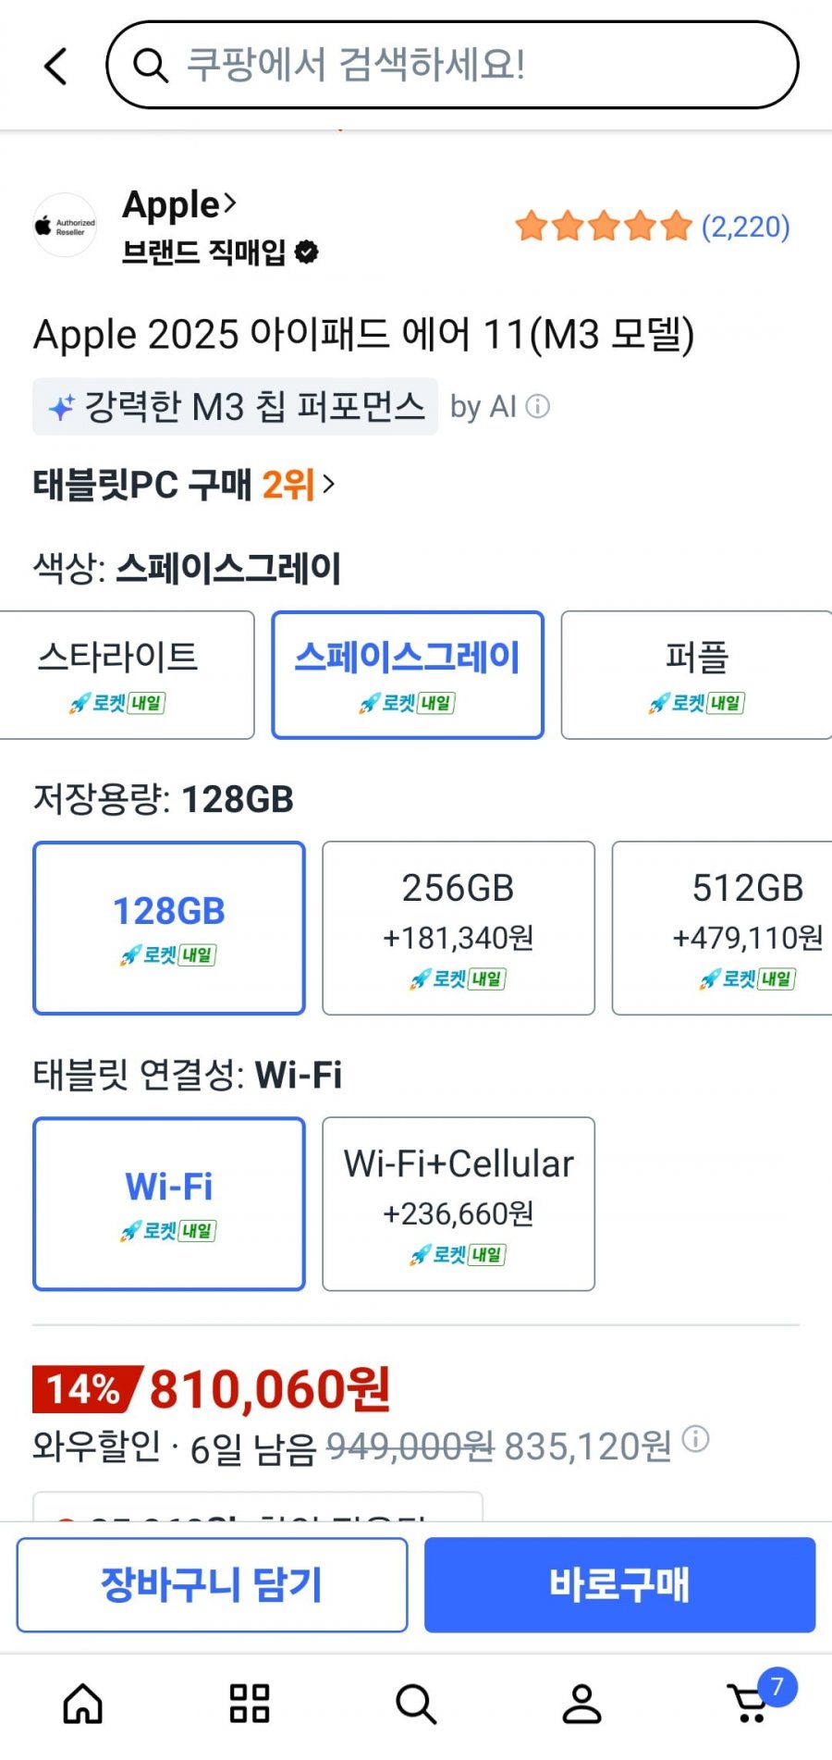
Task: Open the home icon in bottom navigation
Action: [x=83, y=1704]
